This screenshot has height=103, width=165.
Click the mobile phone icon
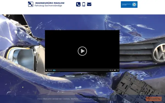point(84,4)
